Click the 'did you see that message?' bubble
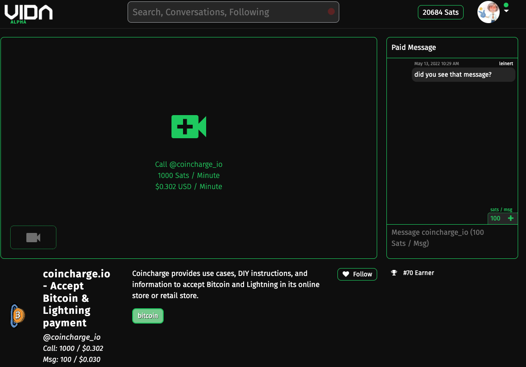The width and height of the screenshot is (526, 367). coord(463,74)
